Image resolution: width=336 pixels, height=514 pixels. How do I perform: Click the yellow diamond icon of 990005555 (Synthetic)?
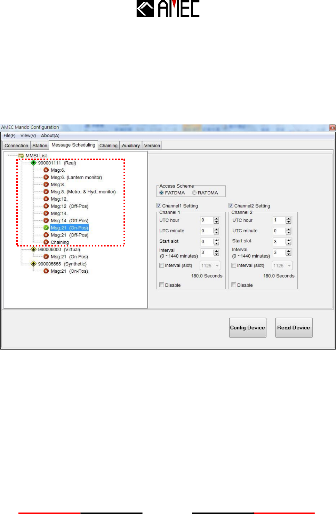[x=33, y=264]
